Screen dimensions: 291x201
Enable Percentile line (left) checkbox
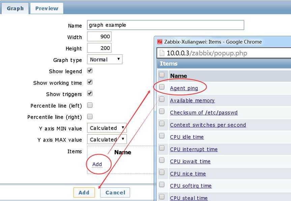(90, 105)
